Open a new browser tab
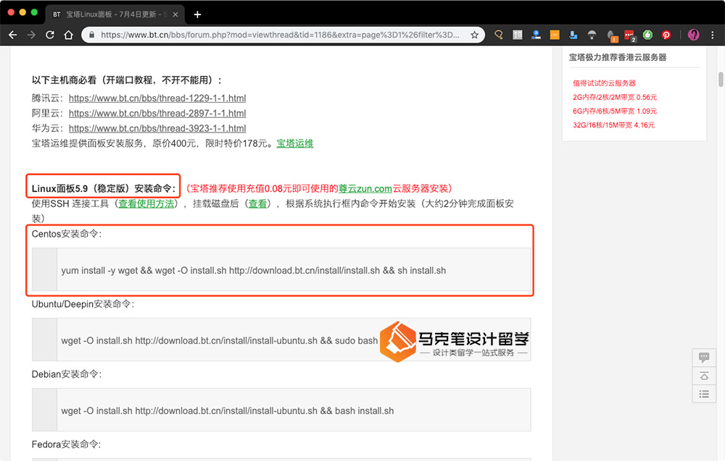725x461 pixels. pyautogui.click(x=197, y=14)
